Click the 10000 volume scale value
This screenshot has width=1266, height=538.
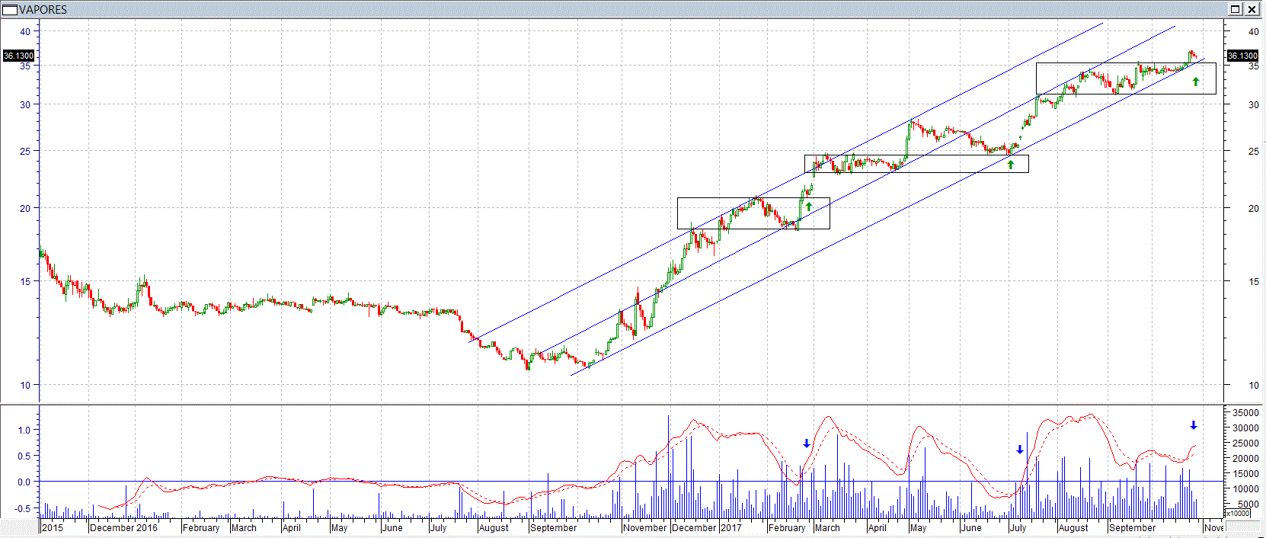click(1245, 488)
